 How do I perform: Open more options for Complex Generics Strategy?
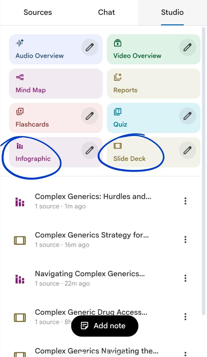coord(185,240)
